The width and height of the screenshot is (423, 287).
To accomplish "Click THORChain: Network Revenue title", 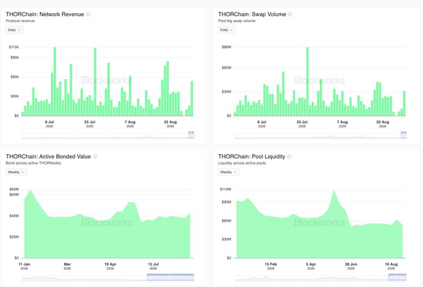I will point(45,14).
